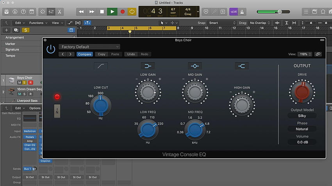The width and height of the screenshot is (332, 186).
Task: Open the Inspector info icon
Action: (x=15, y=12)
